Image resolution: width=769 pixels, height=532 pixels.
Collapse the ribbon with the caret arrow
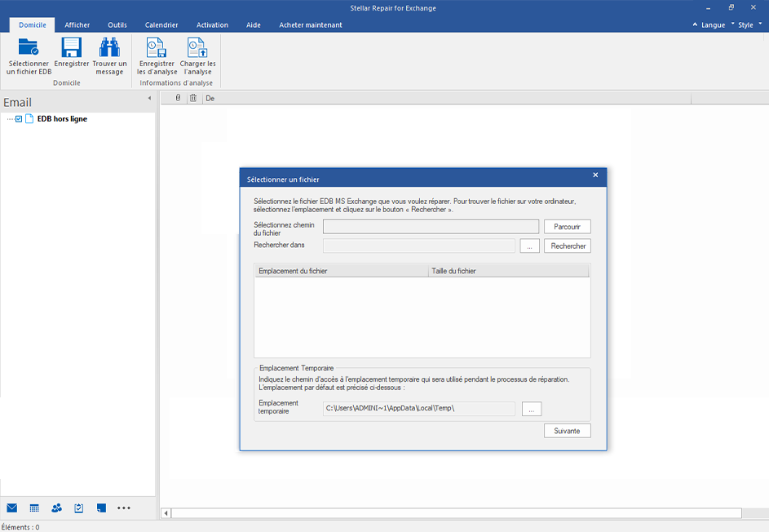click(x=695, y=24)
